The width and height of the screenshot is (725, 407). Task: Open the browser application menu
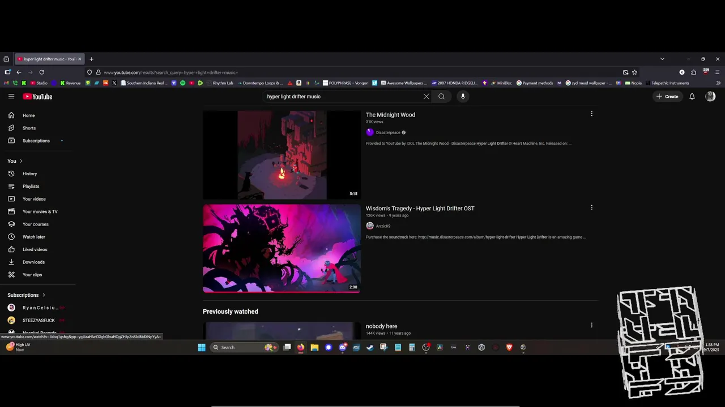(717, 72)
